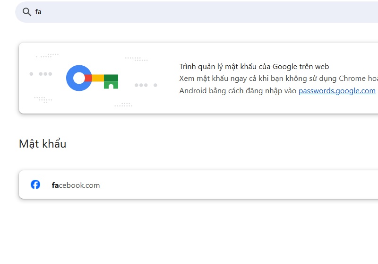Click the typed text "fa" in search box

tap(38, 12)
